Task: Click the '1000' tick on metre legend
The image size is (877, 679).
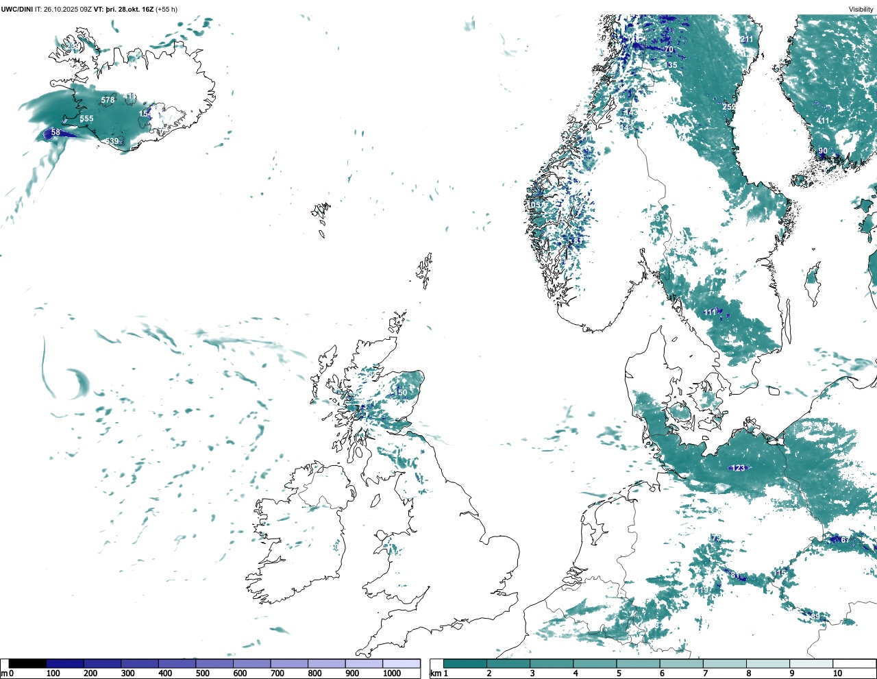Action: 392,674
